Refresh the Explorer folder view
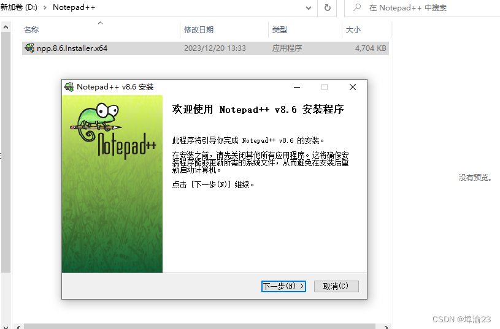Screen dimensions: 500x329 [328, 7]
